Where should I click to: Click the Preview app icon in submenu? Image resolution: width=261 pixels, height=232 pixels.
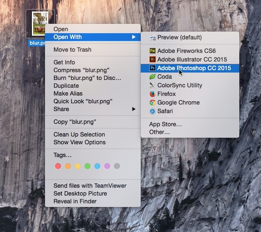[x=153, y=37]
